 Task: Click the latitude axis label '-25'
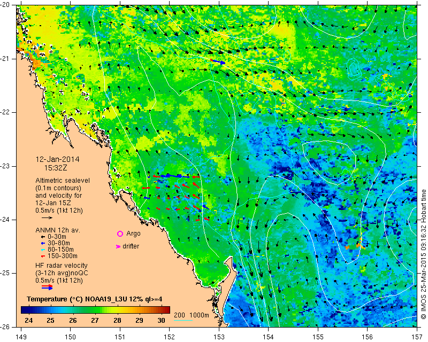pyautogui.click(x=6, y=273)
